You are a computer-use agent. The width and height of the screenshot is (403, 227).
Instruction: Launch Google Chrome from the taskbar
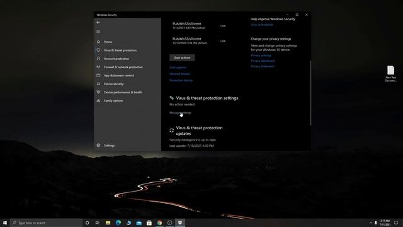point(159,223)
